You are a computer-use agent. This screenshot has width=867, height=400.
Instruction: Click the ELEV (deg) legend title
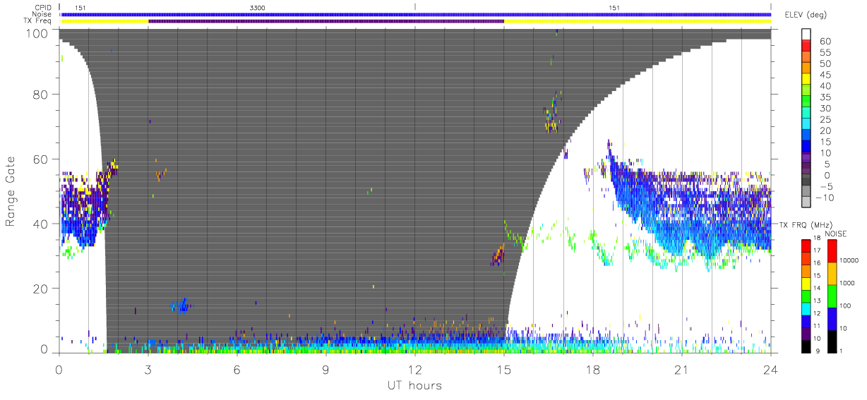[x=806, y=15]
